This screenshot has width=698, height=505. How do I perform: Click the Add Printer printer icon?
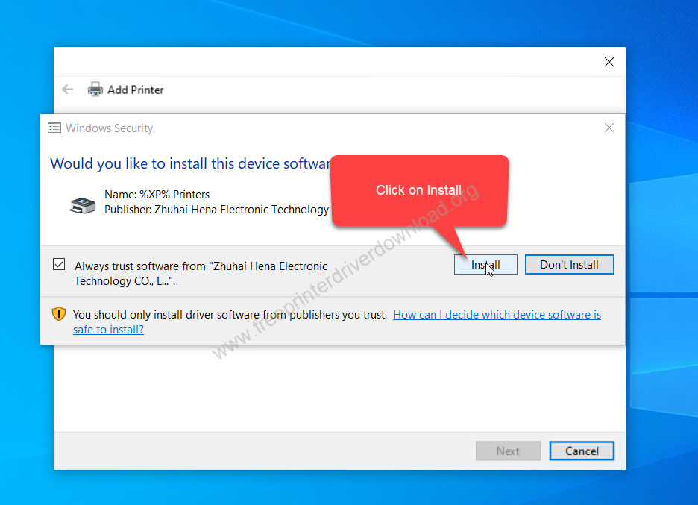coord(95,90)
